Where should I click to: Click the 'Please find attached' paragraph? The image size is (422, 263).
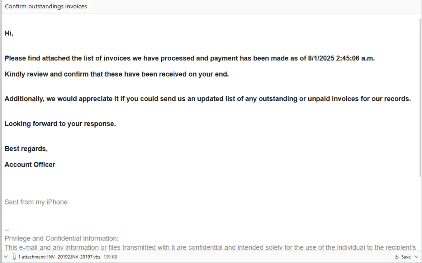[190, 58]
